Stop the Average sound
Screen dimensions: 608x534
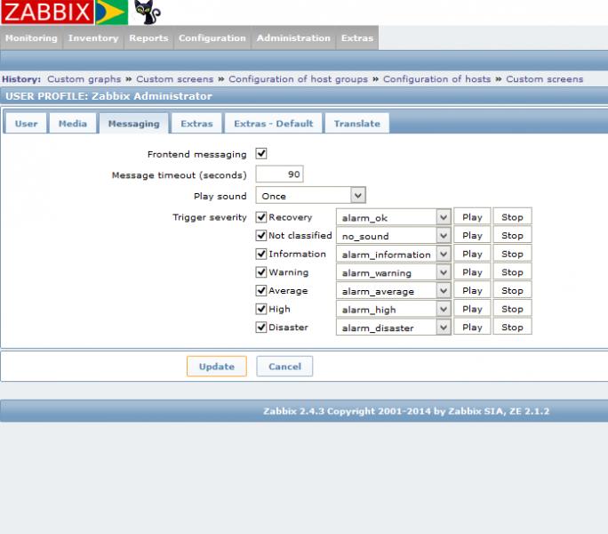(x=512, y=290)
